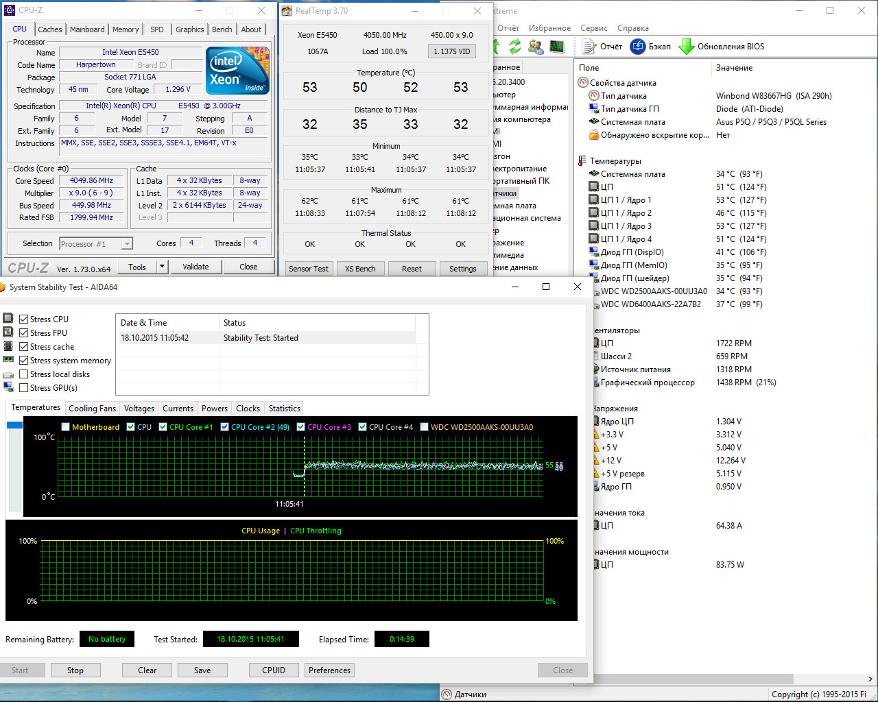Click the 1.1375 VID button in RealTemp
This screenshot has width=878, height=702.
452,51
